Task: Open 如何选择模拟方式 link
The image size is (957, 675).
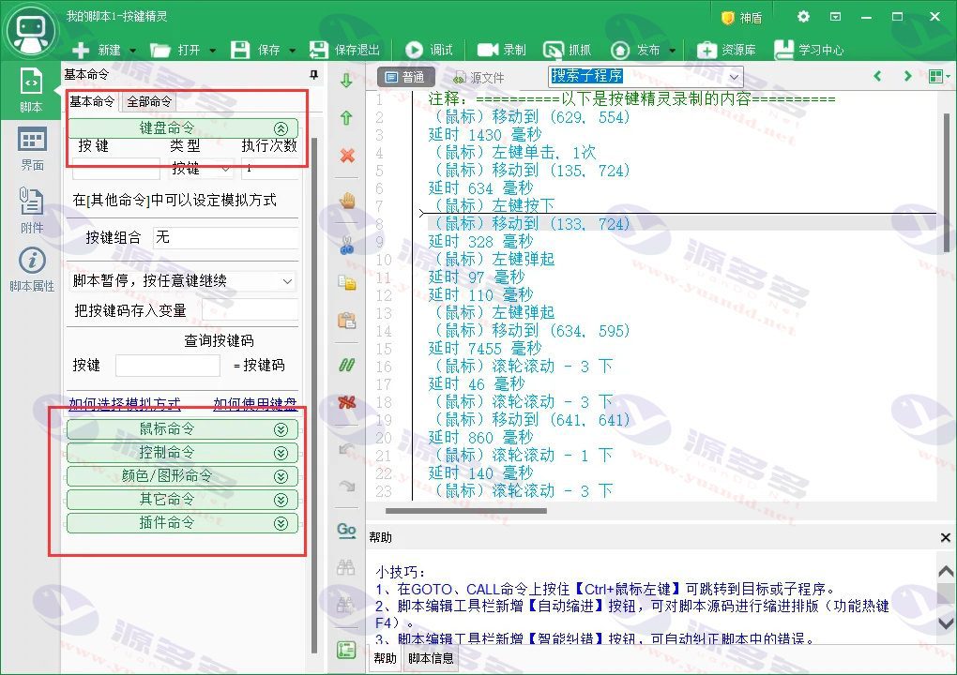Action: coord(125,404)
